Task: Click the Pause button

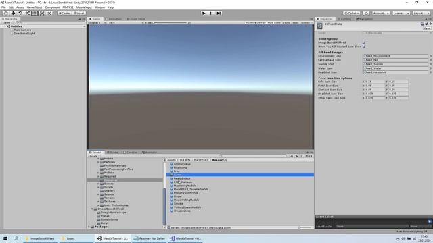Action: [211, 13]
